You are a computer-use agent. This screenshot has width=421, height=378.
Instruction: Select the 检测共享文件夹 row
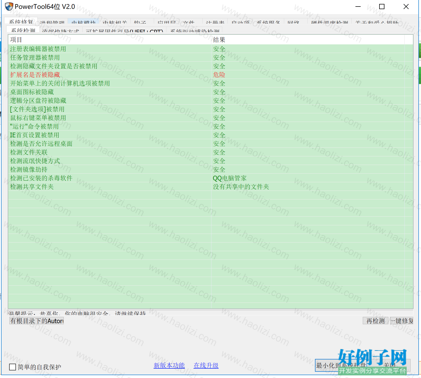210,187
